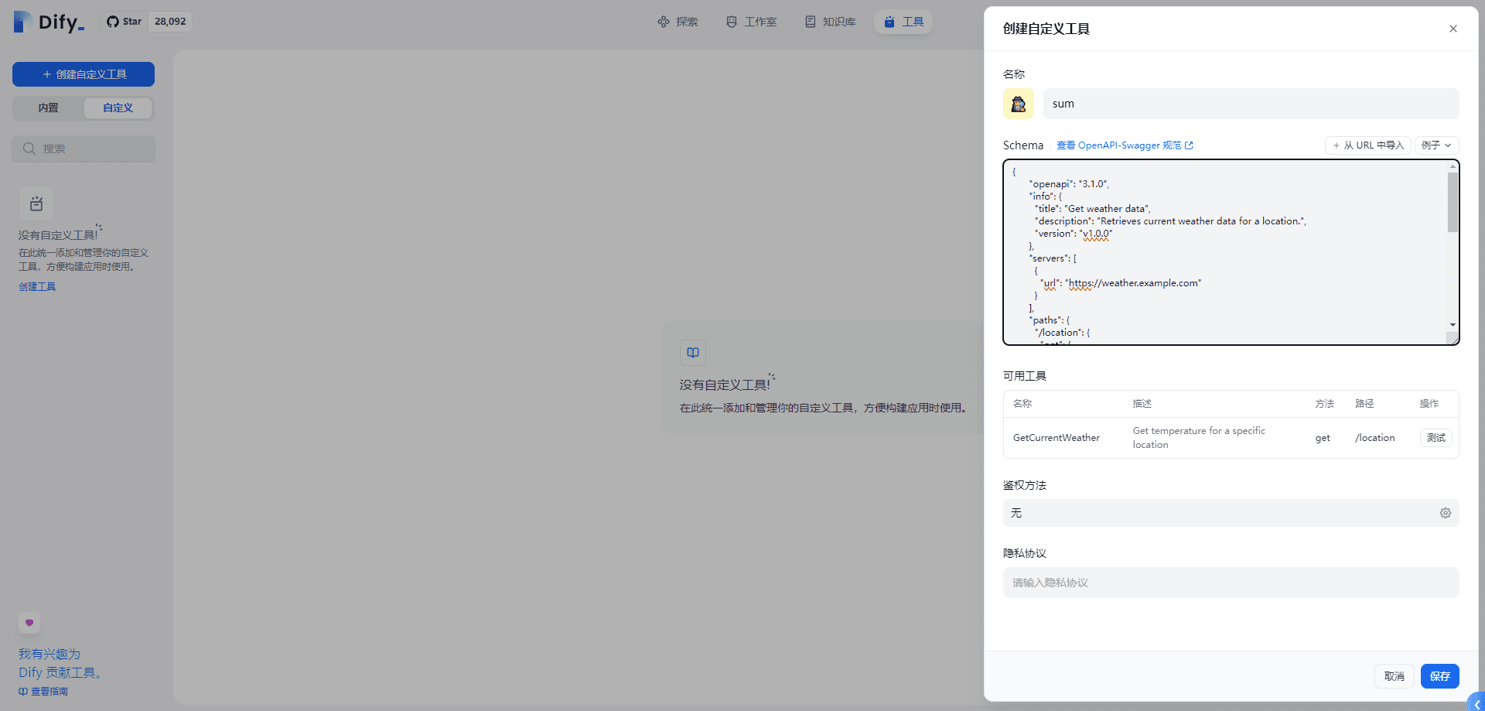Click the 创建自定义工具 blue button
This screenshot has width=1485, height=711.
[84, 74]
